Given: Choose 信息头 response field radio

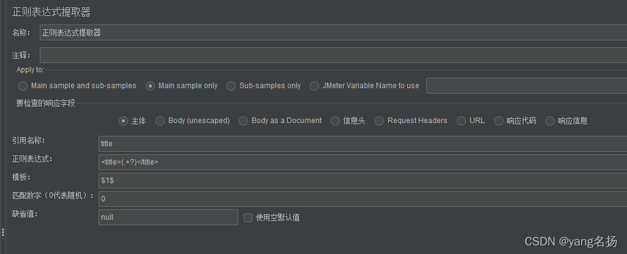Looking at the screenshot, I should 336,121.
